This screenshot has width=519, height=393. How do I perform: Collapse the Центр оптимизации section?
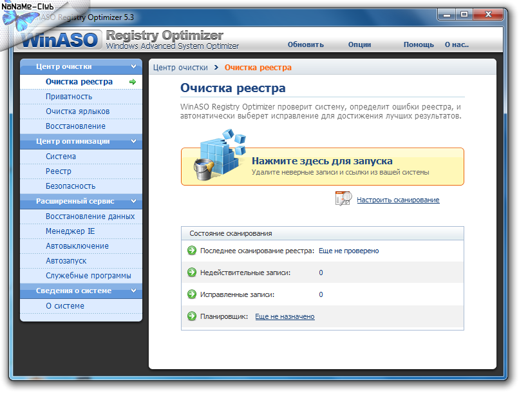tap(134, 141)
